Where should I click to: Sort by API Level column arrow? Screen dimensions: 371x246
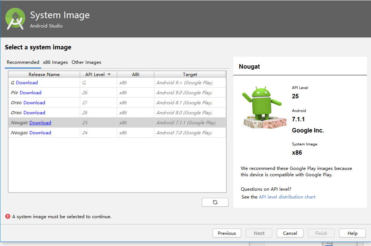coord(109,74)
